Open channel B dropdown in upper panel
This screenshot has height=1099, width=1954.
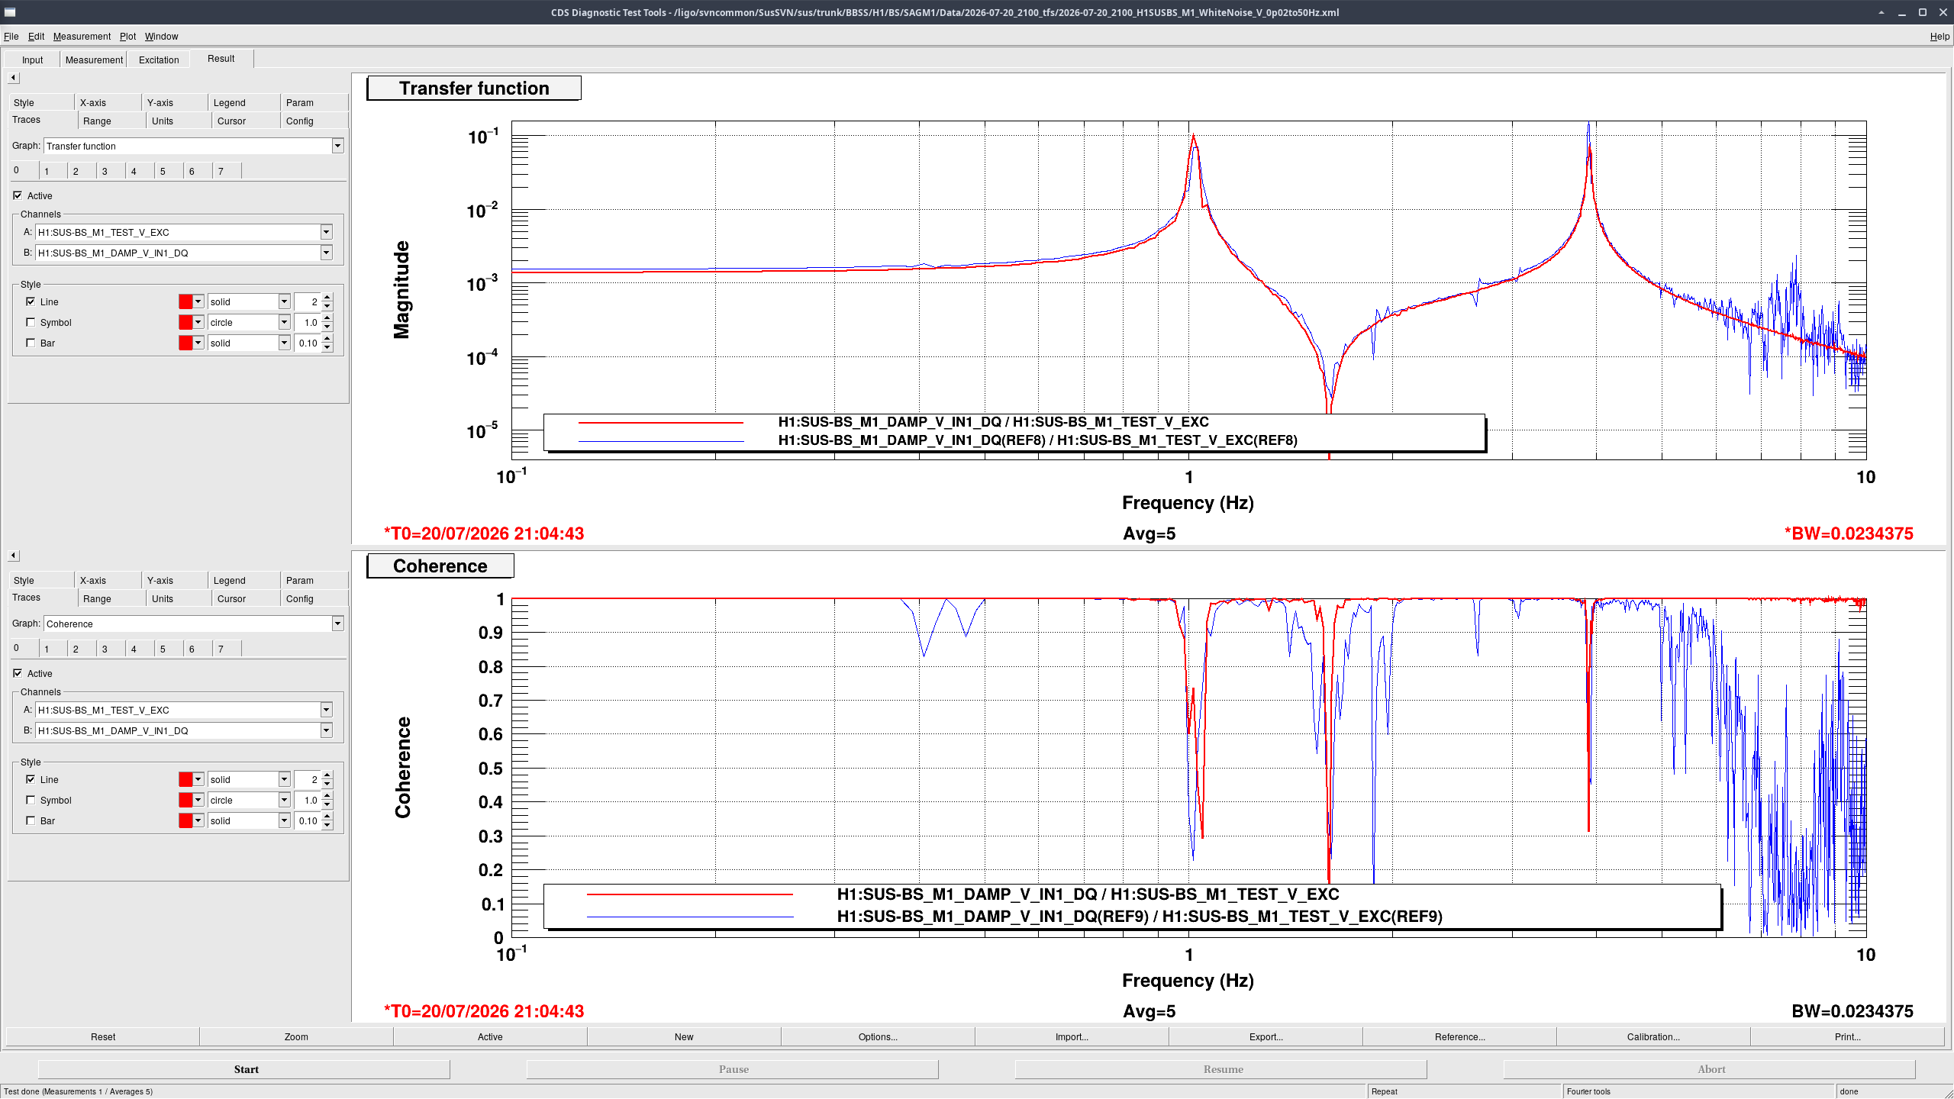[x=326, y=253]
